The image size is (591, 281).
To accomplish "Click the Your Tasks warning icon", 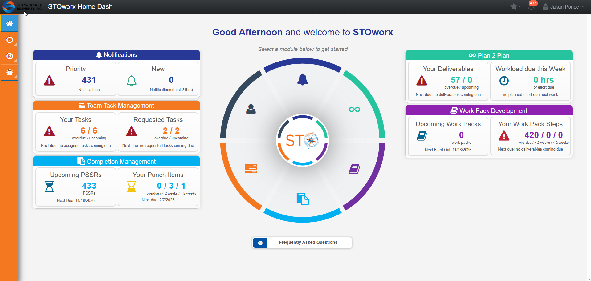I will pos(49,131).
